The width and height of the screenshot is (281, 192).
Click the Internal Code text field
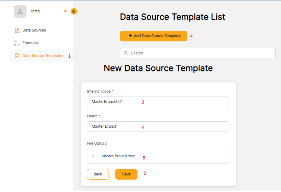click(158, 102)
